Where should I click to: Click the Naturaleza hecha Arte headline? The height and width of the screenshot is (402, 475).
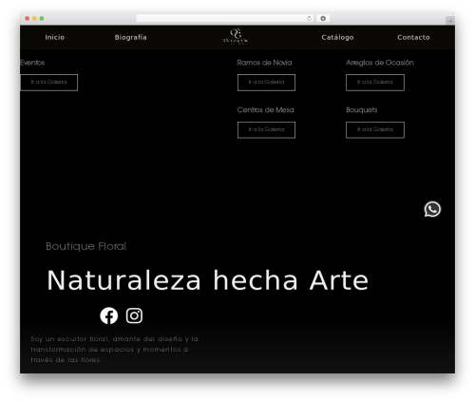tap(208, 280)
